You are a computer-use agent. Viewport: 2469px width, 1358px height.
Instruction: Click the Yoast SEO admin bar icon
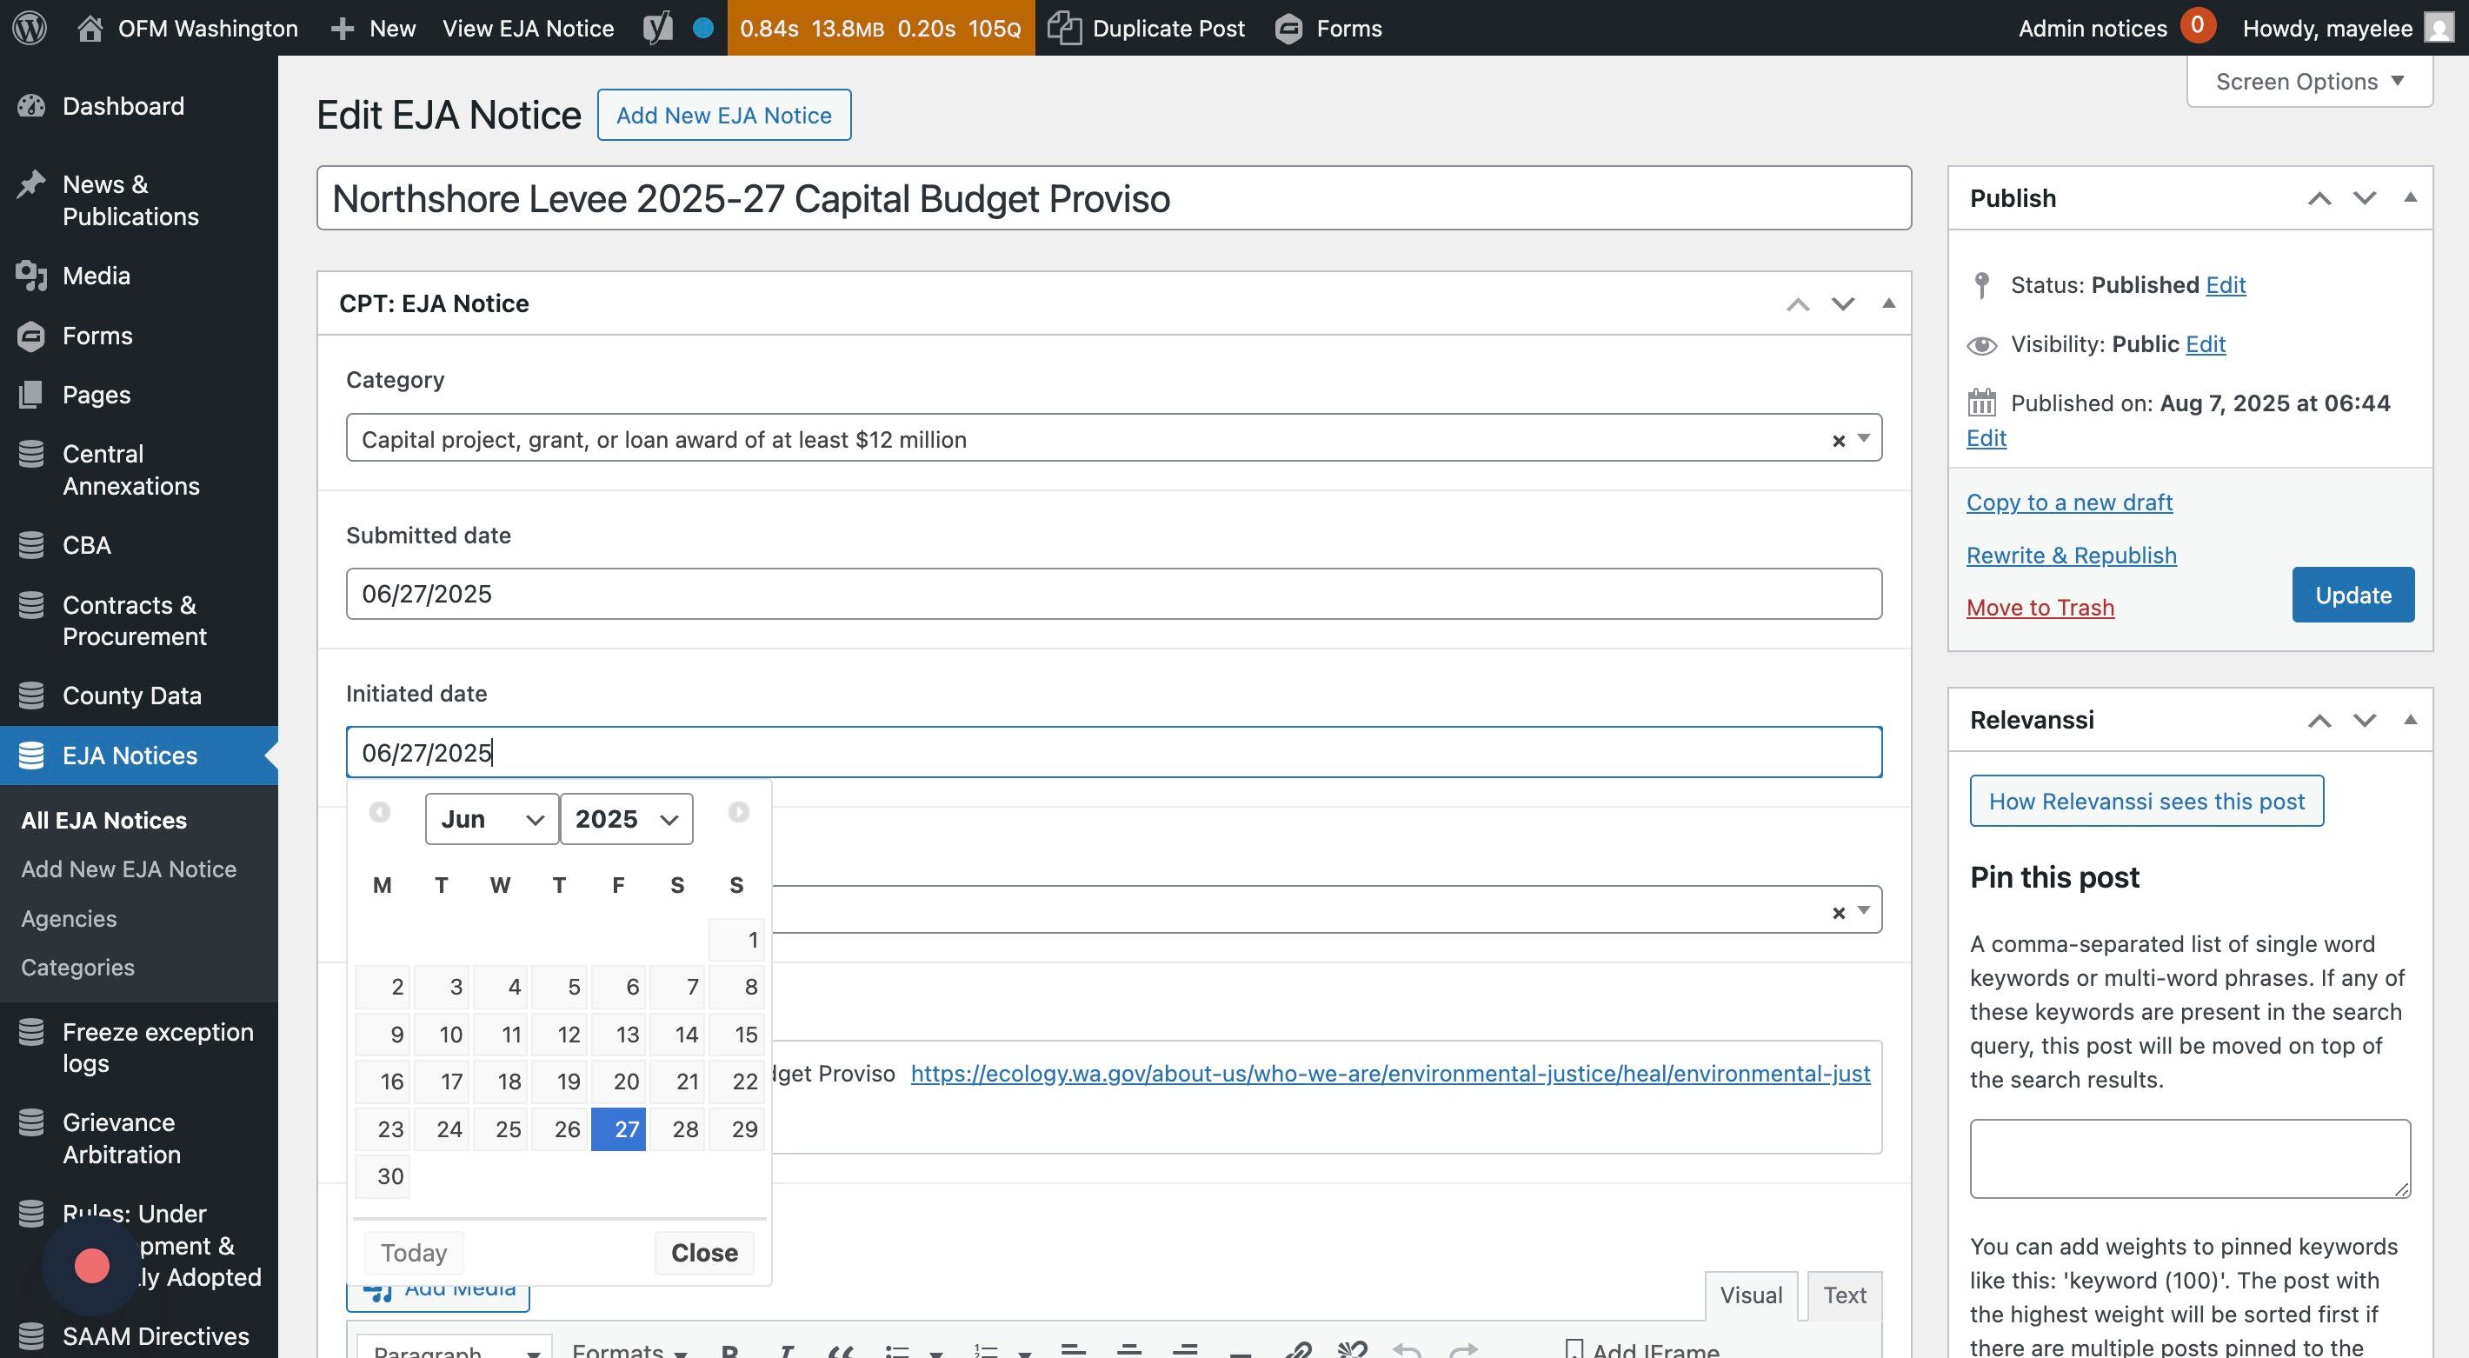click(657, 28)
